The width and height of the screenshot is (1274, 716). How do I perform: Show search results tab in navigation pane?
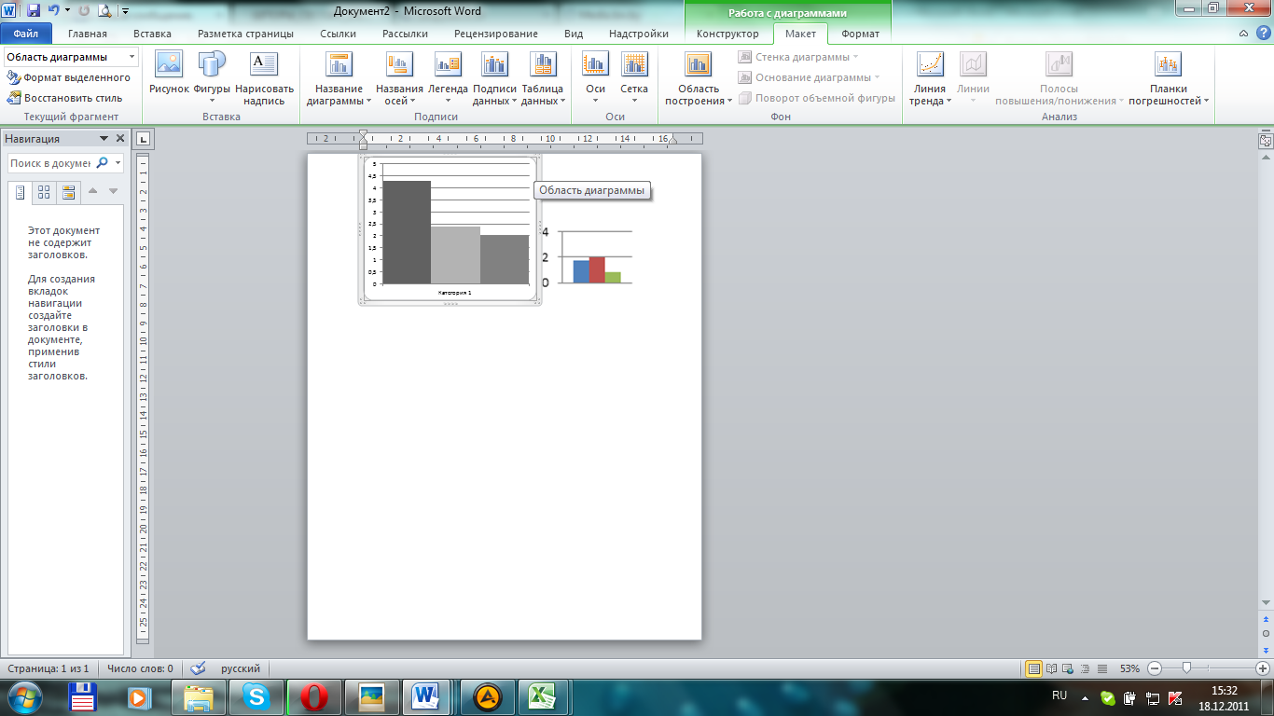pyautogui.click(x=68, y=192)
